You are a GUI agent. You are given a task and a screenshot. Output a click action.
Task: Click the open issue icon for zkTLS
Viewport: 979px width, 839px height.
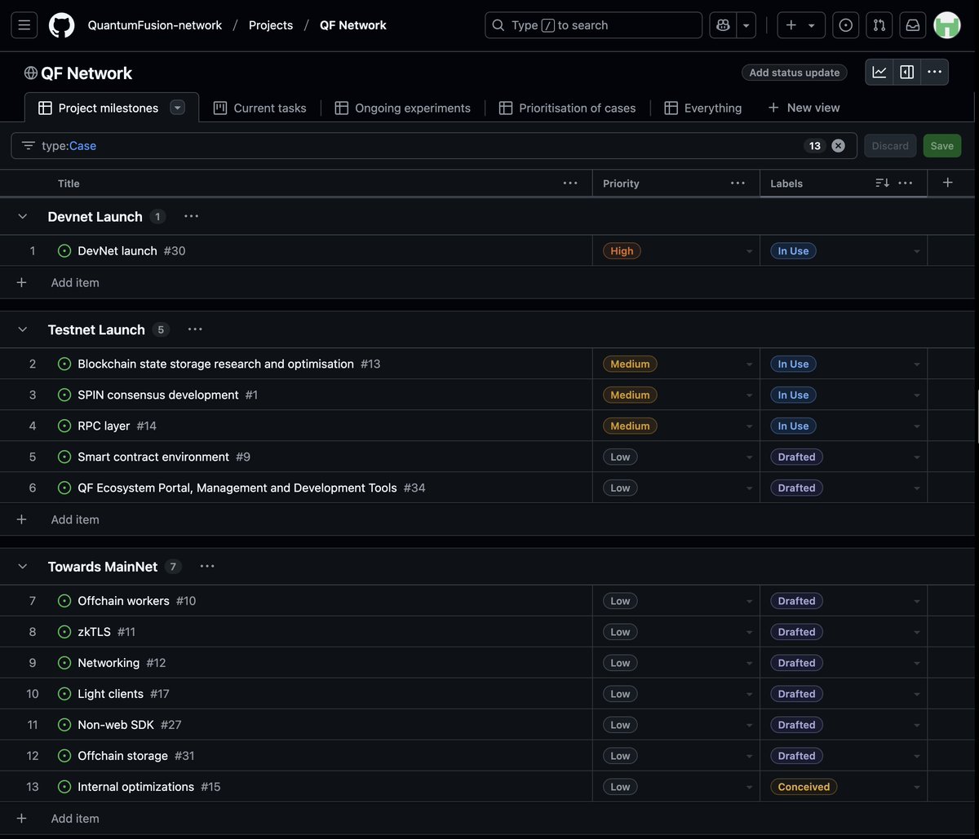click(x=64, y=632)
